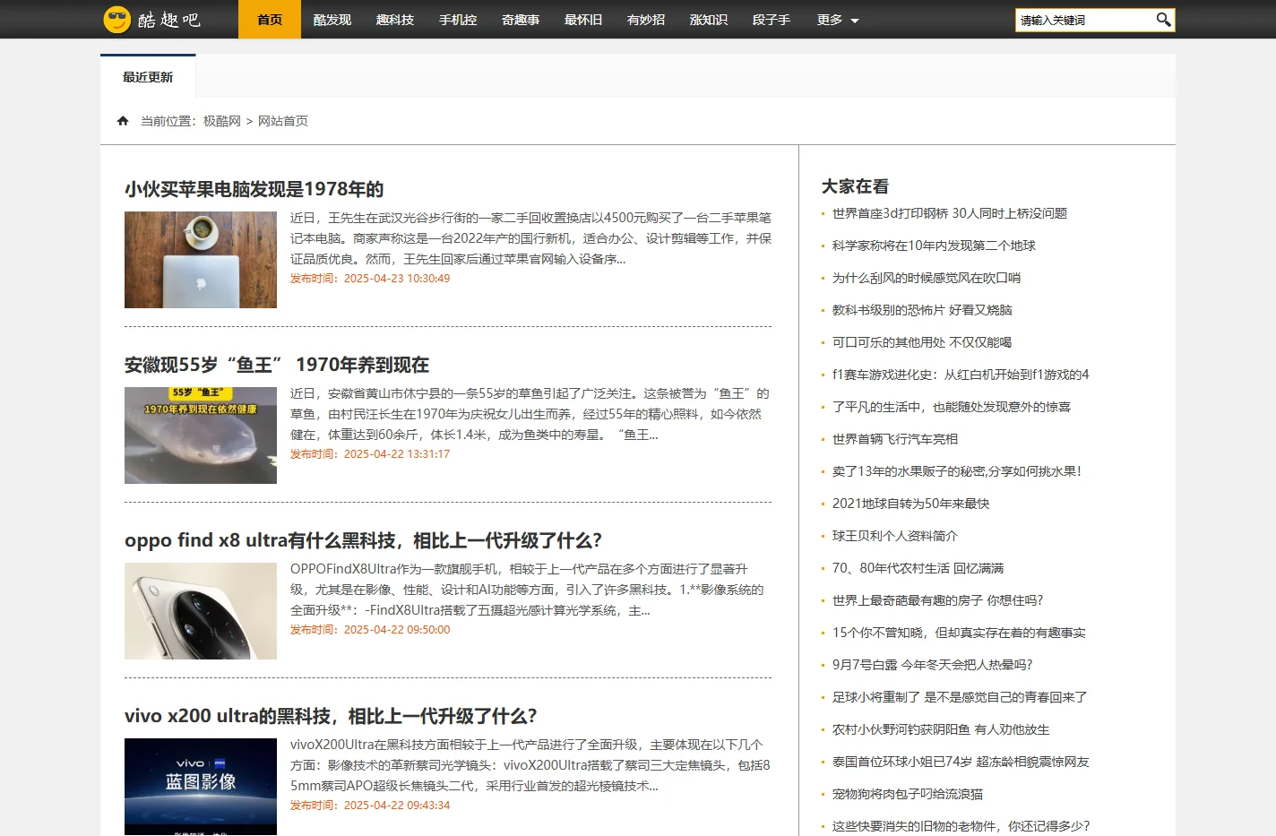Click the 极酷网 breadcrumb link

[222, 121]
